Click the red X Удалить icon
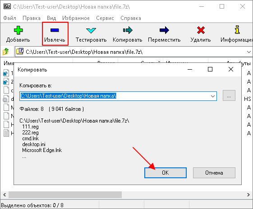This screenshot has height=209, width=253. click(x=201, y=30)
